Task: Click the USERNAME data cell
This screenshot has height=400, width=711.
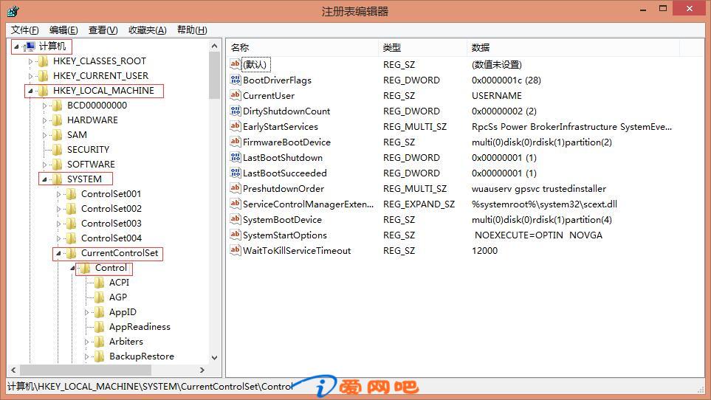Action: tap(497, 96)
